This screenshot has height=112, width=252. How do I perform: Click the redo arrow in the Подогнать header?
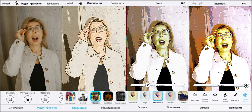pyautogui.click(x=201, y=4)
